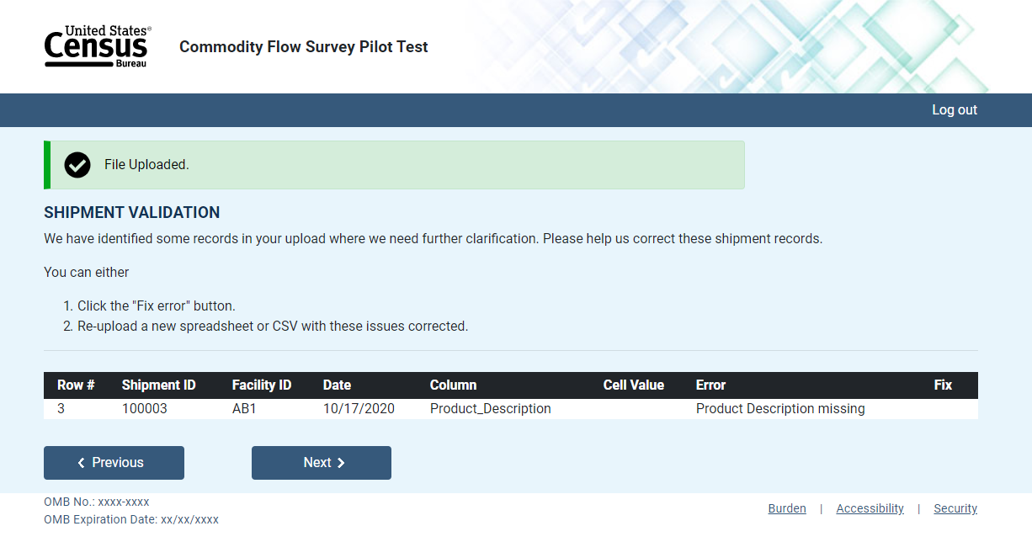The width and height of the screenshot is (1032, 542).
Task: Click the Row # column header
Action: click(76, 385)
